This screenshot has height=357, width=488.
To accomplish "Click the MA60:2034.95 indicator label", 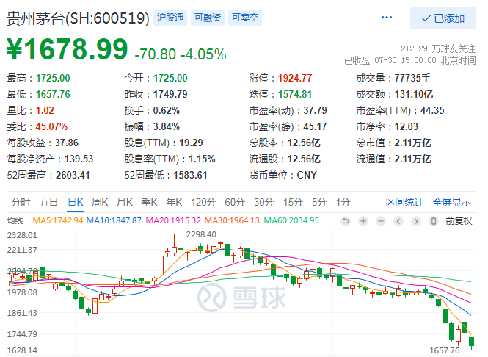I will (x=291, y=220).
